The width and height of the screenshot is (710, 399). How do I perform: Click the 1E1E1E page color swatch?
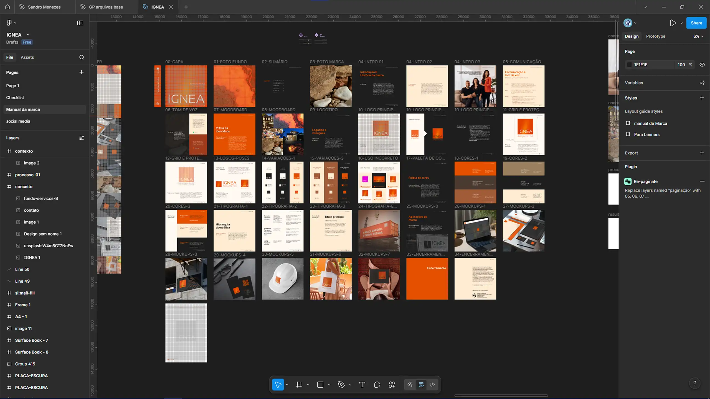click(629, 65)
